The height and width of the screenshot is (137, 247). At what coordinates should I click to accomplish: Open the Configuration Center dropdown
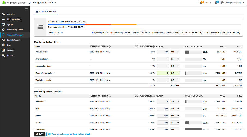coord(45,2)
